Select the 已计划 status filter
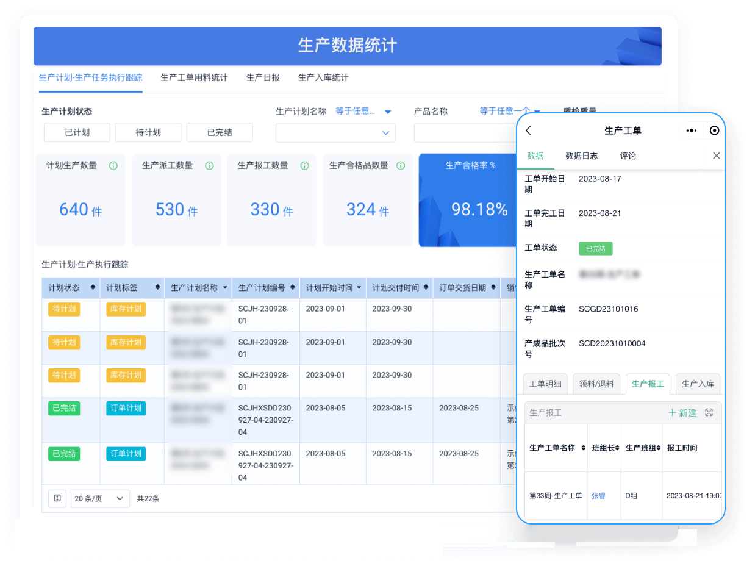 pos(77,132)
